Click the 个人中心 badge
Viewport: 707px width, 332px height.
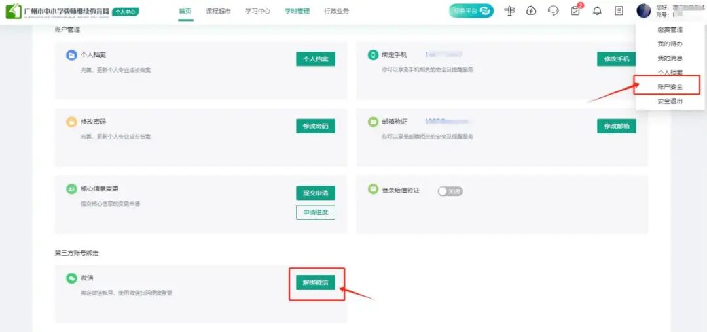coord(125,12)
